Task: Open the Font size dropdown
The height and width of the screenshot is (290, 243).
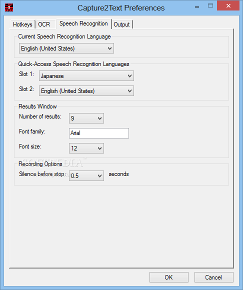Action: pos(86,148)
